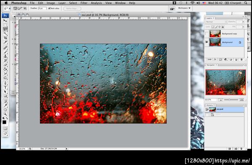The height and width of the screenshot is (165, 252).
Task: Select the Zoom tool
Action: pyautogui.click(x=5, y=114)
